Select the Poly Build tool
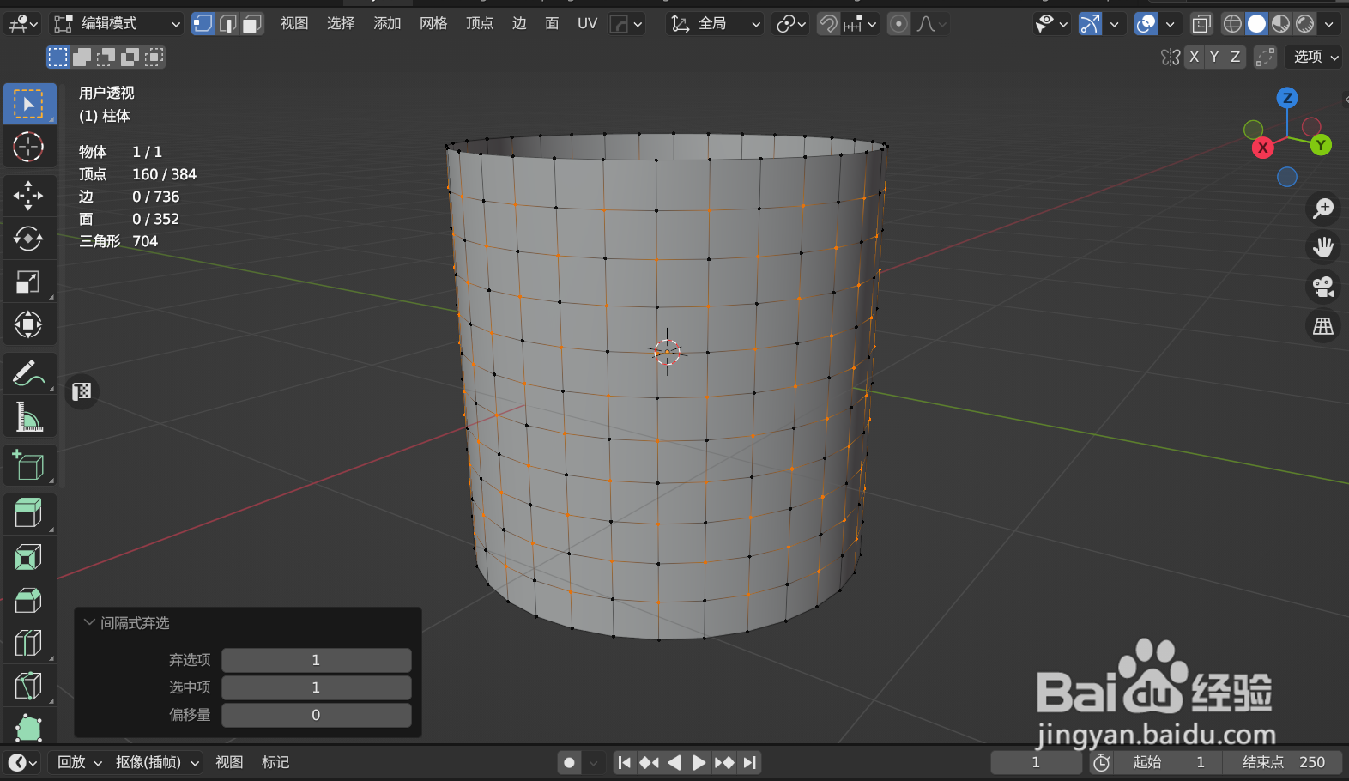The width and height of the screenshot is (1349, 781). click(x=29, y=727)
